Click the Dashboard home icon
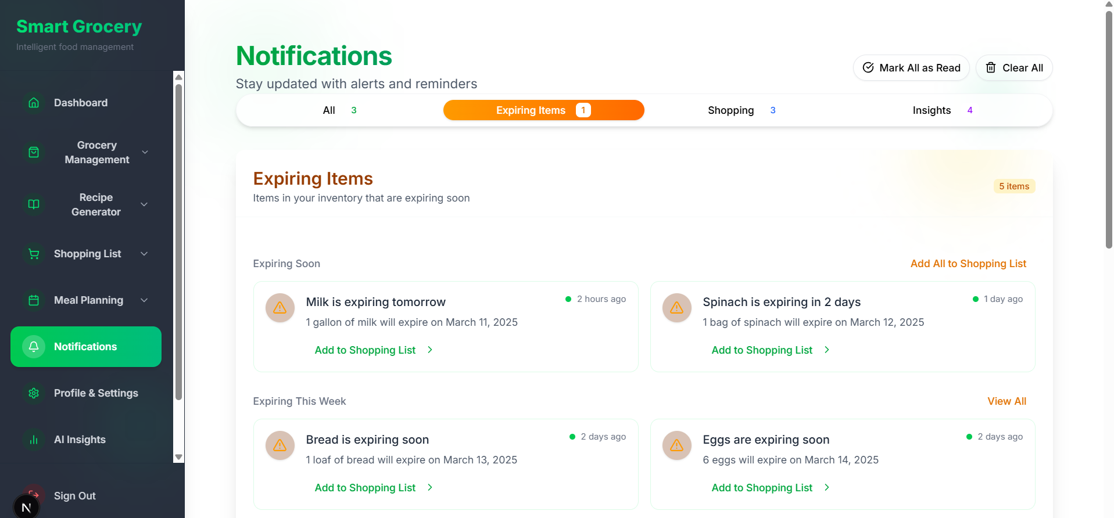 point(34,103)
